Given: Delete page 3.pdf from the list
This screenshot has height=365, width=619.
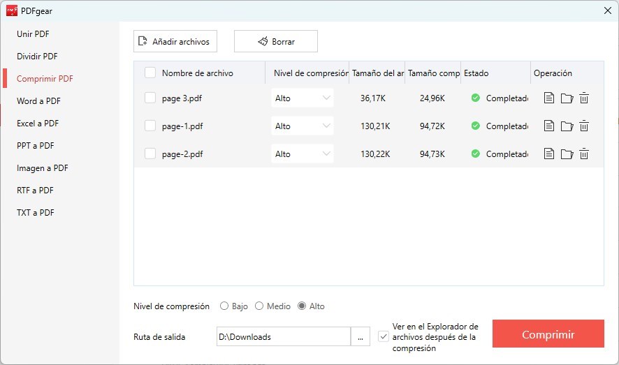Looking at the screenshot, I should (584, 98).
